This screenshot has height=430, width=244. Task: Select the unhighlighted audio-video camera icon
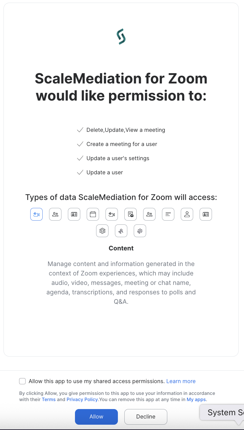(x=112, y=214)
